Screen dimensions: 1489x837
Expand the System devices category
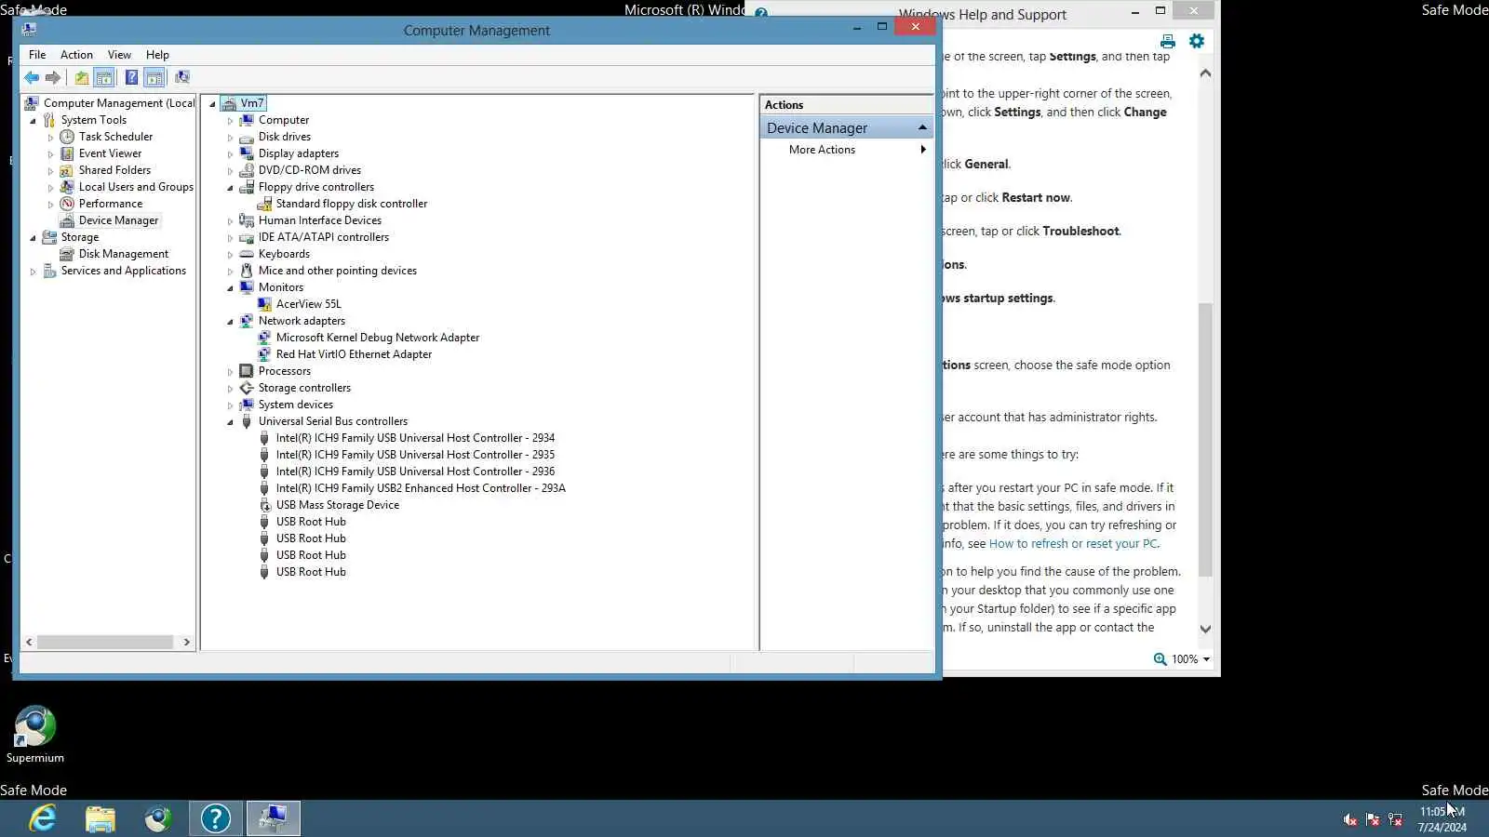[230, 405]
